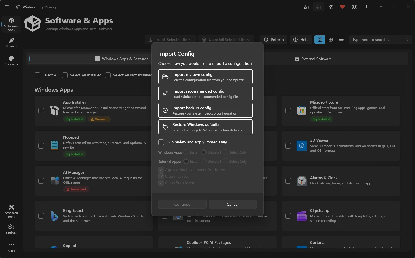Click the apps list vertical scrollbar
The image size is (415, 258).
[407, 89]
